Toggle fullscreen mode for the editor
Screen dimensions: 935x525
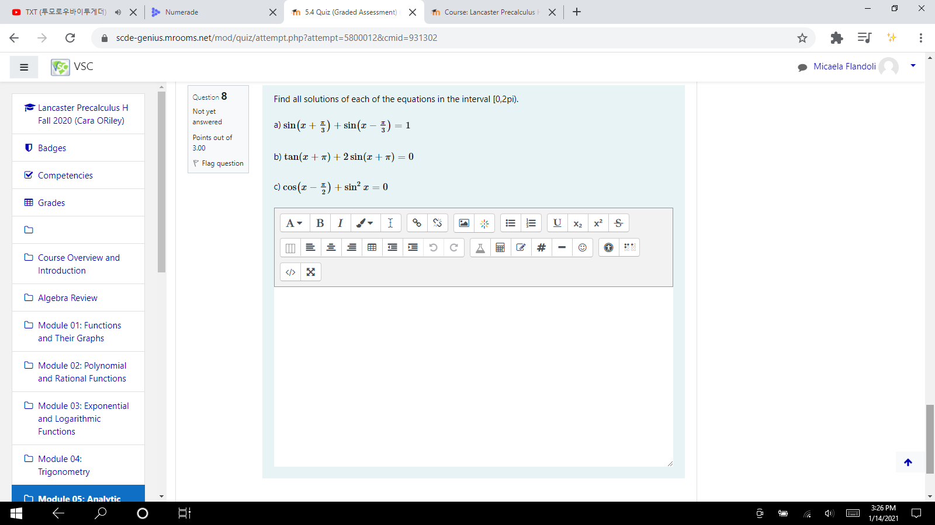coord(310,272)
